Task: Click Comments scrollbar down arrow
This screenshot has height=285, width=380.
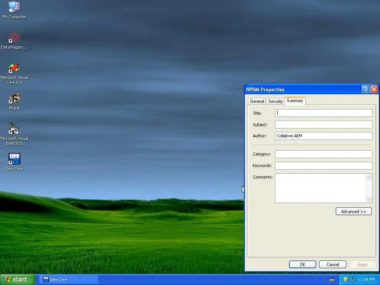Action: pyautogui.click(x=368, y=199)
